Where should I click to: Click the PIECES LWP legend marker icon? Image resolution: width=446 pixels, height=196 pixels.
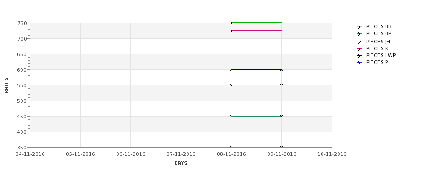(x=360, y=56)
